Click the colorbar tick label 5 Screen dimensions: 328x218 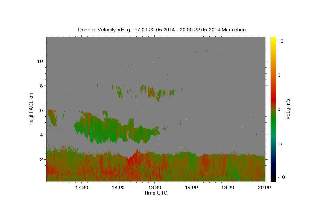click(279, 75)
